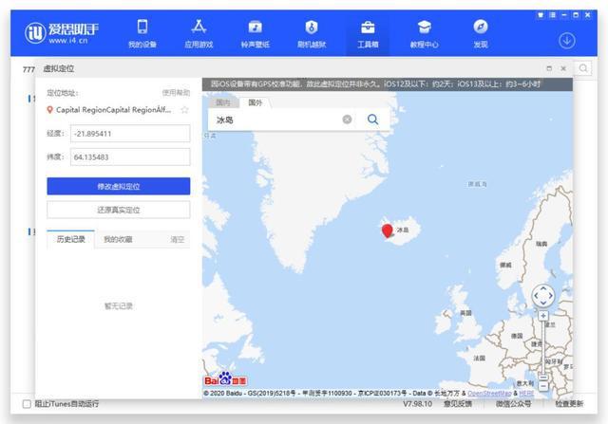Select the 历史记录 tab
This screenshot has height=424, width=608.
(71, 239)
